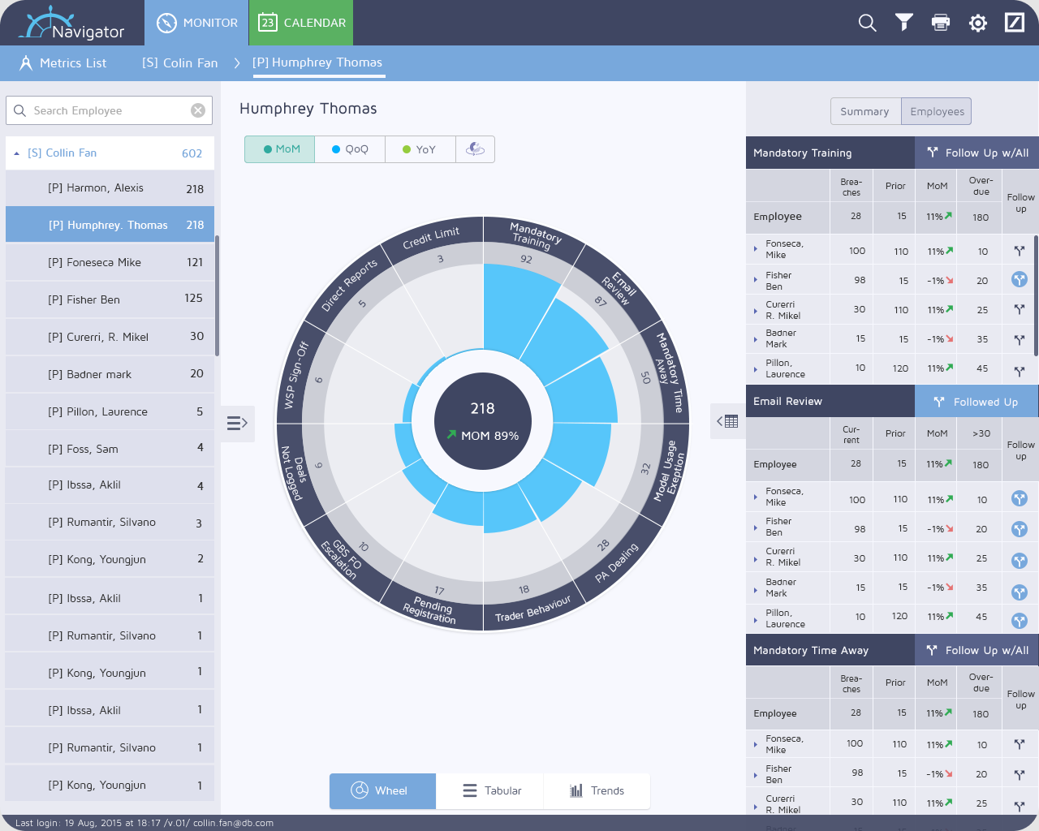Expand Fonseca Mike row in Mandatory Time Away

tap(756, 744)
